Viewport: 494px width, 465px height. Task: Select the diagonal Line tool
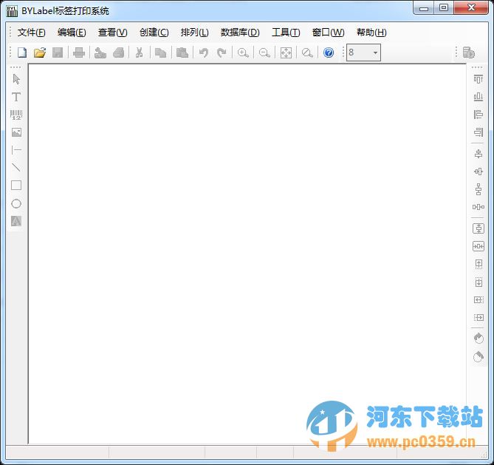pos(16,168)
